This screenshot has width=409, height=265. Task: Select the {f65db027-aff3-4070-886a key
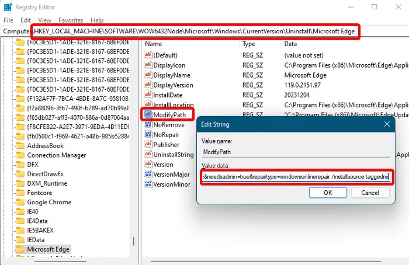coord(78,117)
